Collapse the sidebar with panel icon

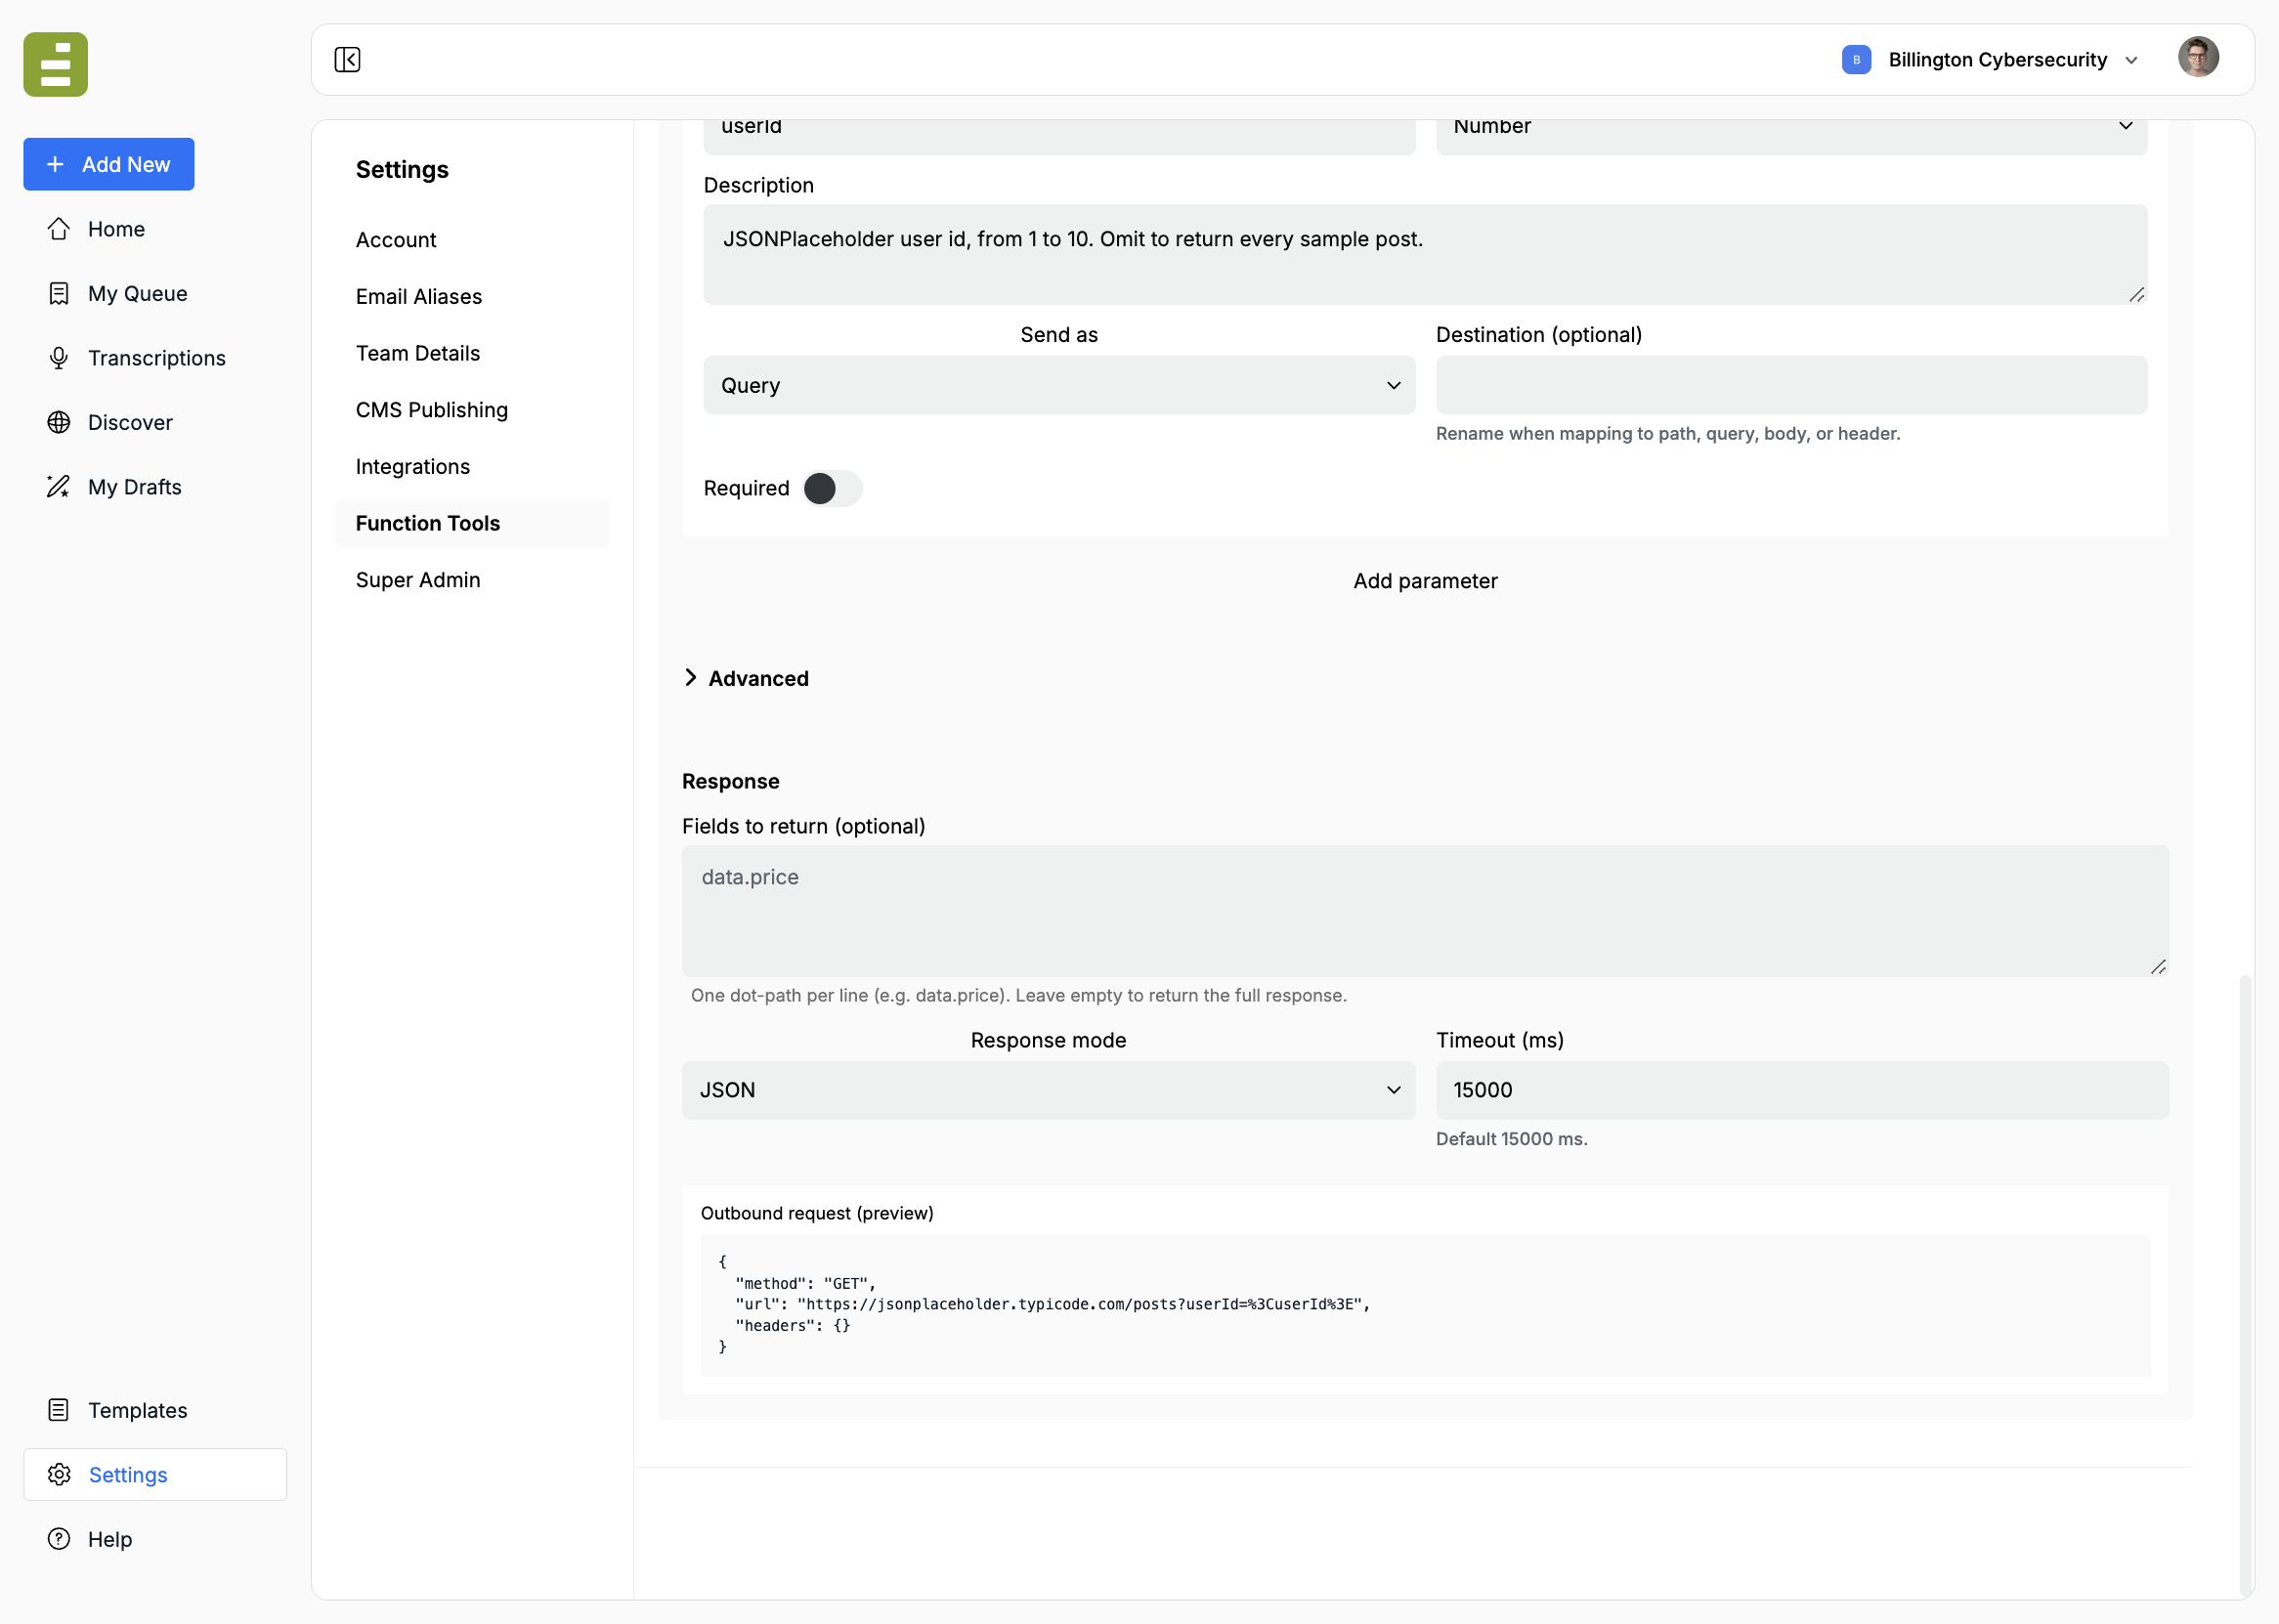click(x=347, y=60)
